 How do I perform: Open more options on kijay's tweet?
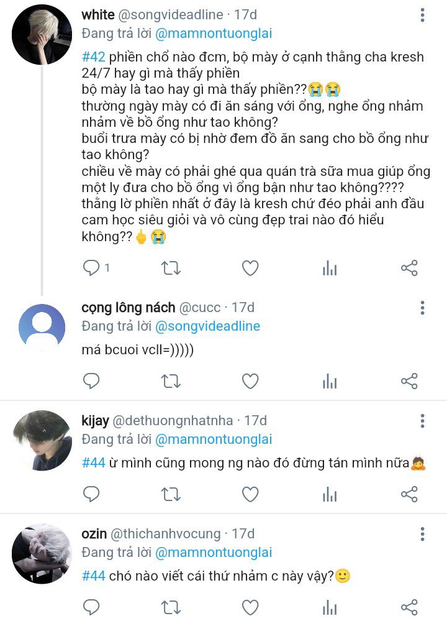coord(422,421)
